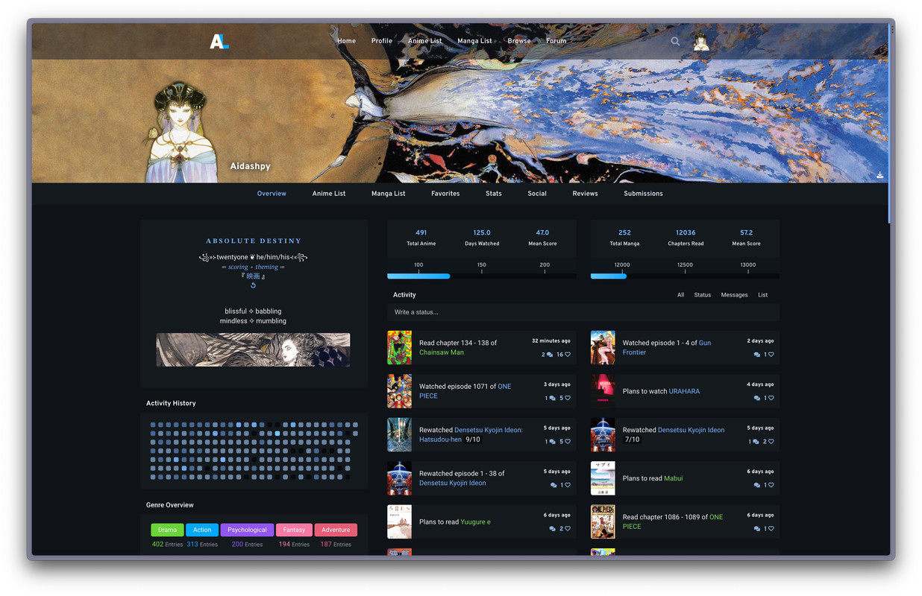Switch to the Stats tab
The height and width of the screenshot is (596, 922).
[x=494, y=194]
